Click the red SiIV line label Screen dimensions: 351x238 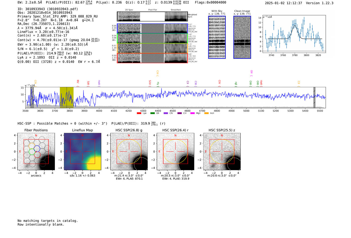150,83
